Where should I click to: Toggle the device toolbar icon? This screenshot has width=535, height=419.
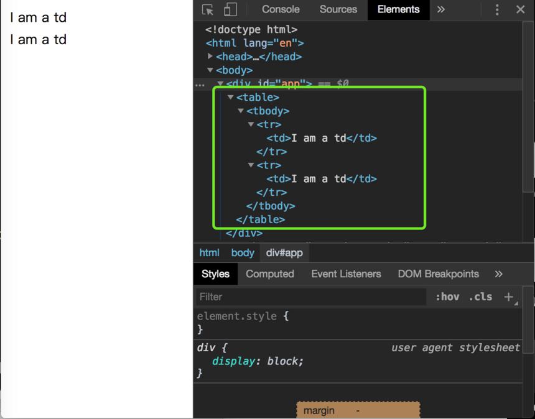click(x=230, y=9)
